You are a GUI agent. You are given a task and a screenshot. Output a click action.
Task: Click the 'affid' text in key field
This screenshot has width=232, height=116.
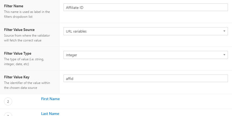70,79
